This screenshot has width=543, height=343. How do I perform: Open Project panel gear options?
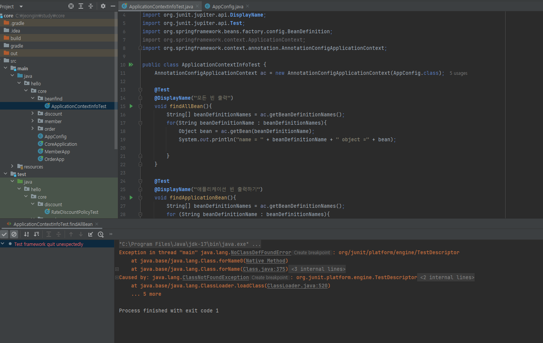[103, 6]
